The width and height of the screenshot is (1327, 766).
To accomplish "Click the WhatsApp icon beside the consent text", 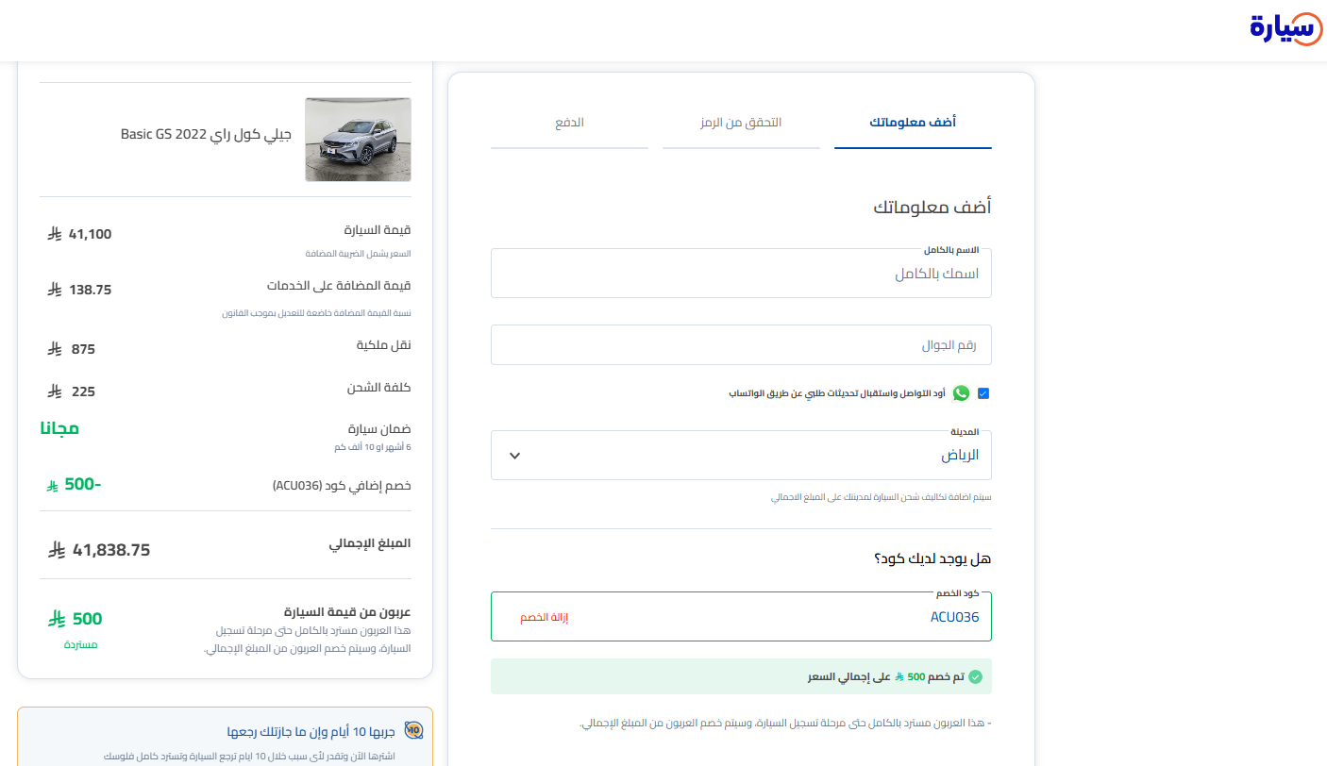I will point(962,393).
